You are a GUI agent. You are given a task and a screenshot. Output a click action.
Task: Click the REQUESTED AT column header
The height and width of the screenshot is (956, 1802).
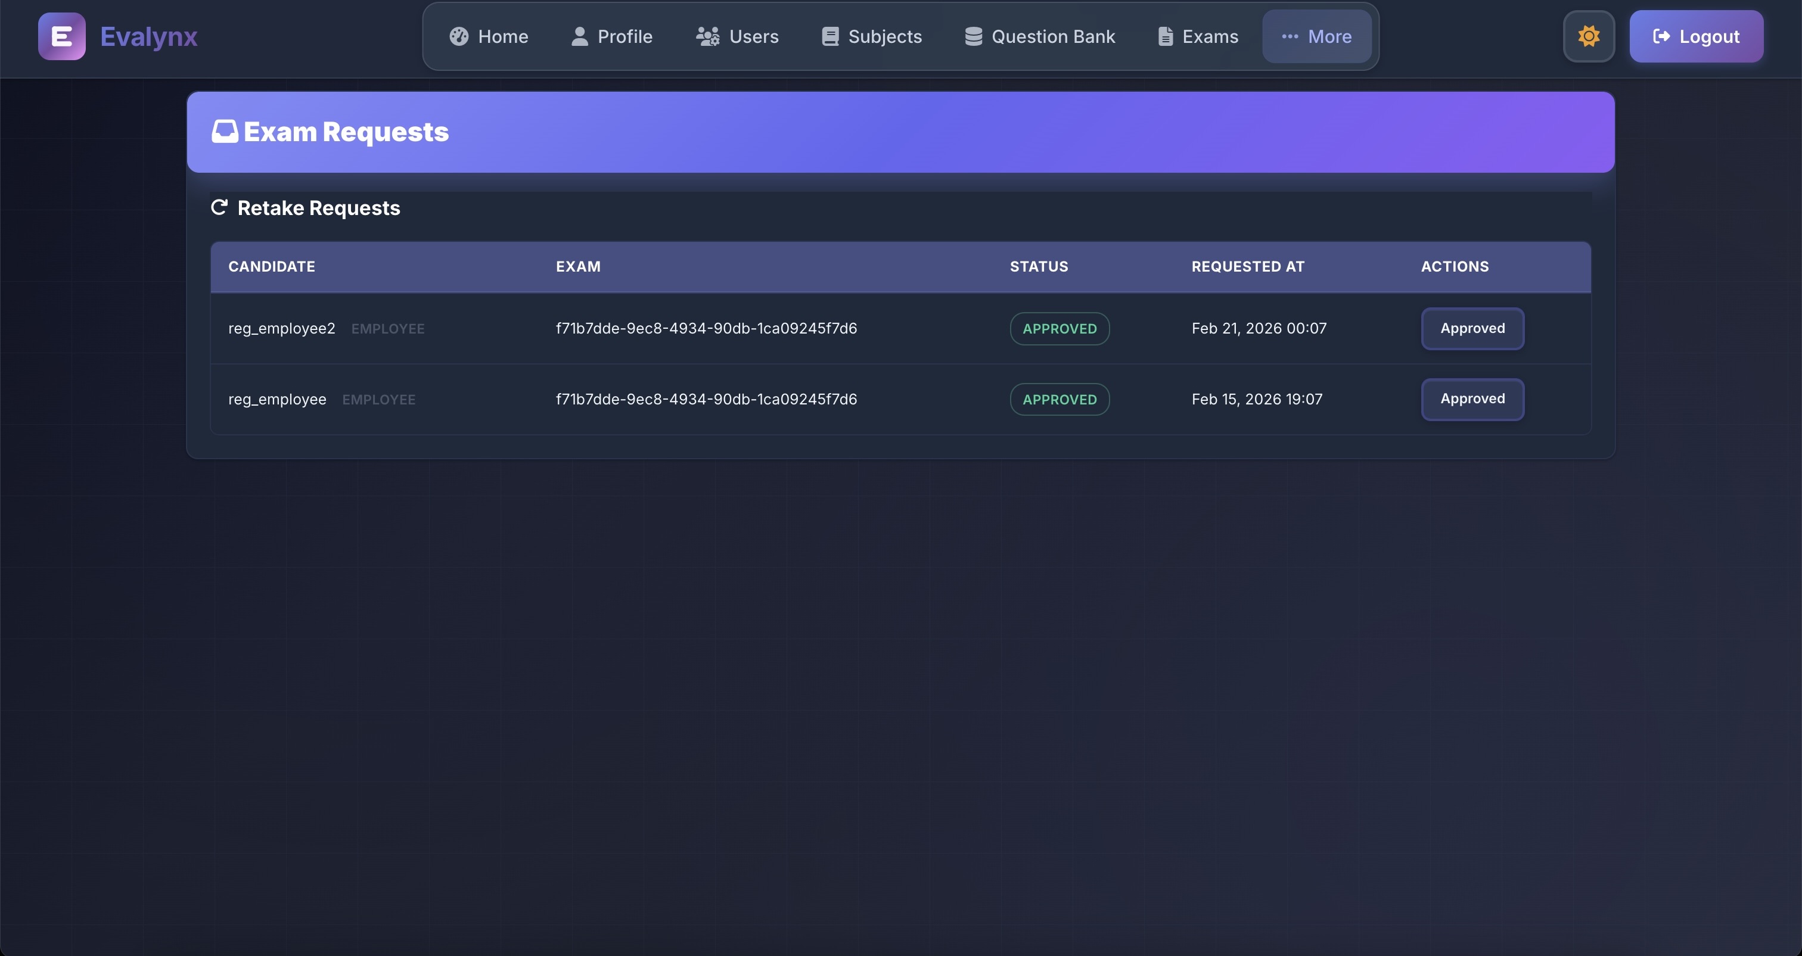point(1247,266)
